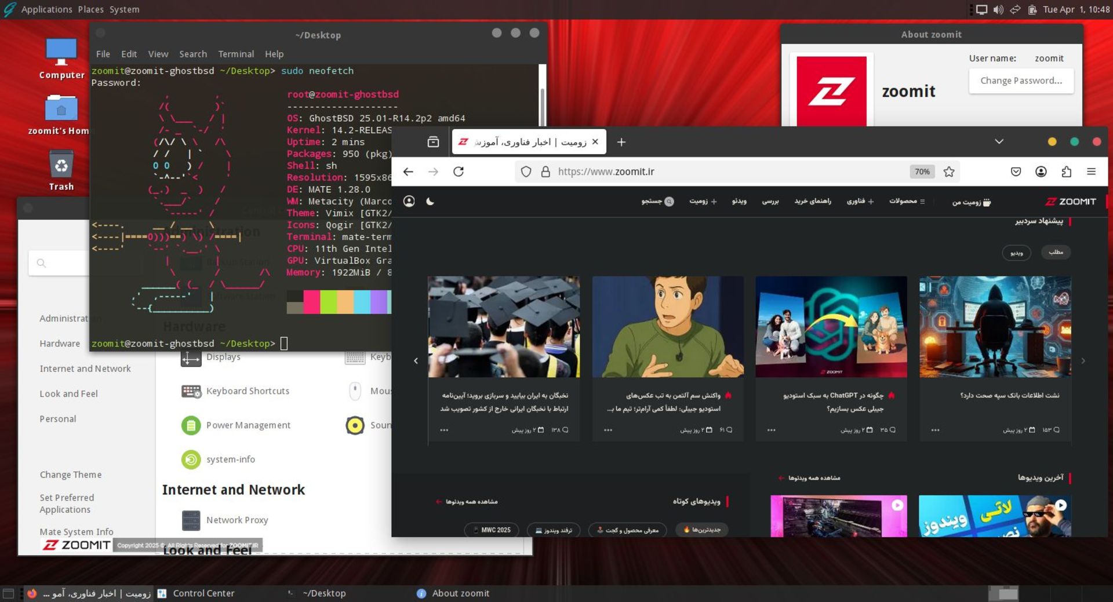Open the graduation caps article thumbnail
Screen dimensions: 1113x602
(x=503, y=327)
